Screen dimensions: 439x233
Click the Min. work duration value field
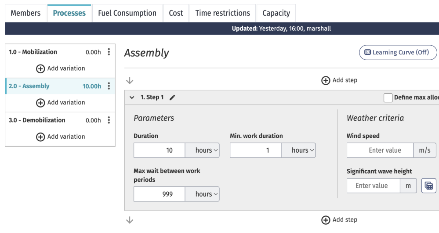(x=256, y=150)
